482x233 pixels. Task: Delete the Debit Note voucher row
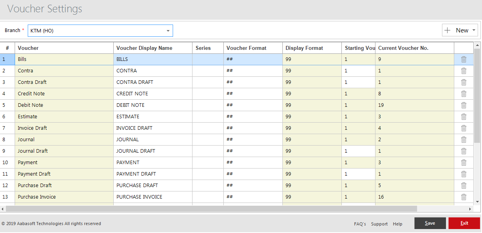[464, 105]
